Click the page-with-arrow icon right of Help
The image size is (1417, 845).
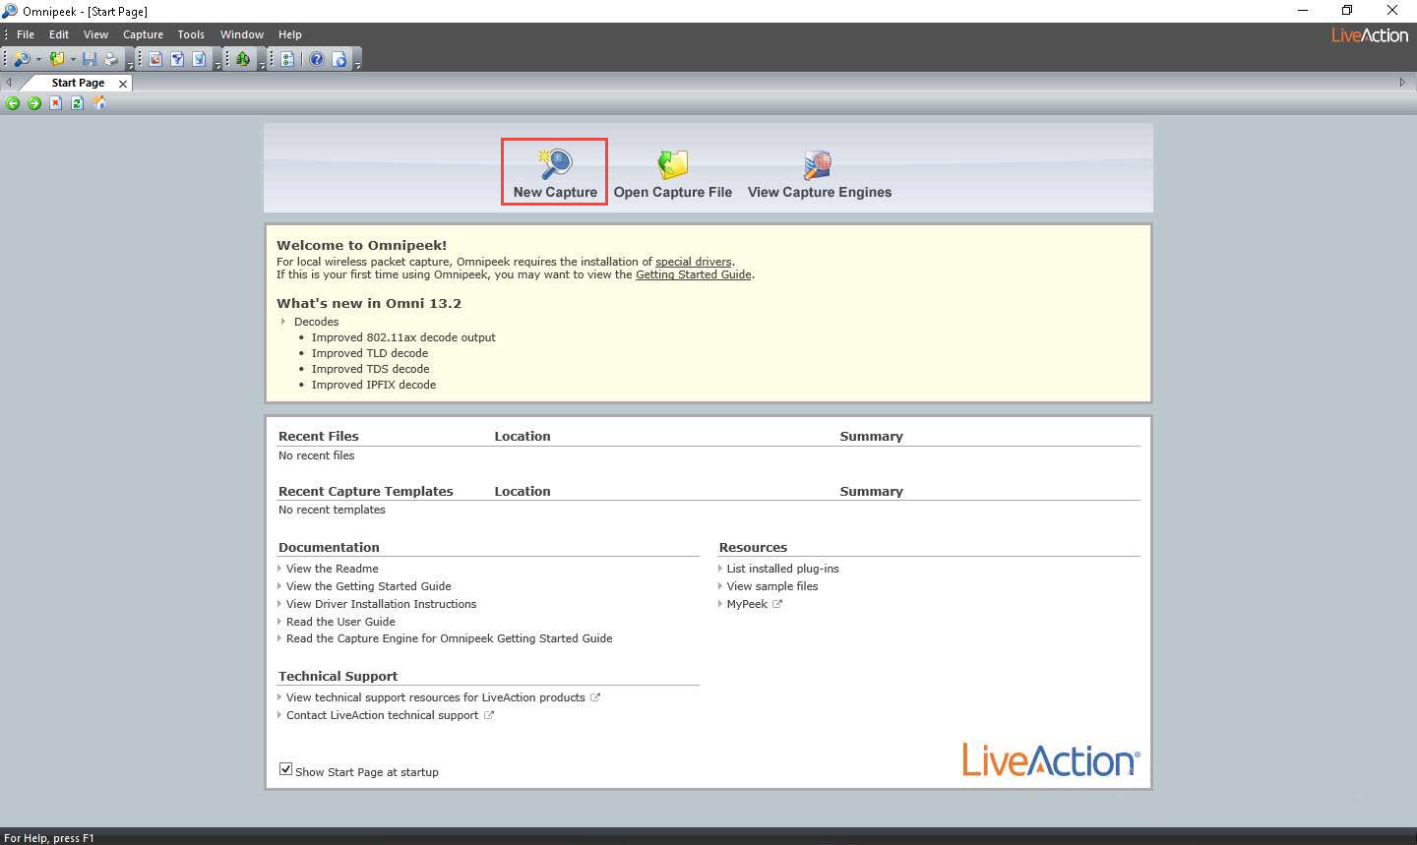tap(339, 59)
